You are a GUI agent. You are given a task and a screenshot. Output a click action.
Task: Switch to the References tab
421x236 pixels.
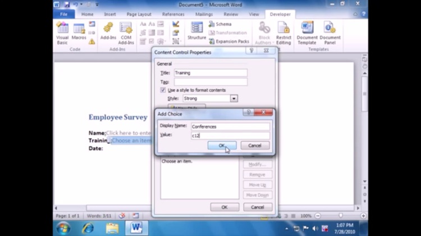point(173,14)
